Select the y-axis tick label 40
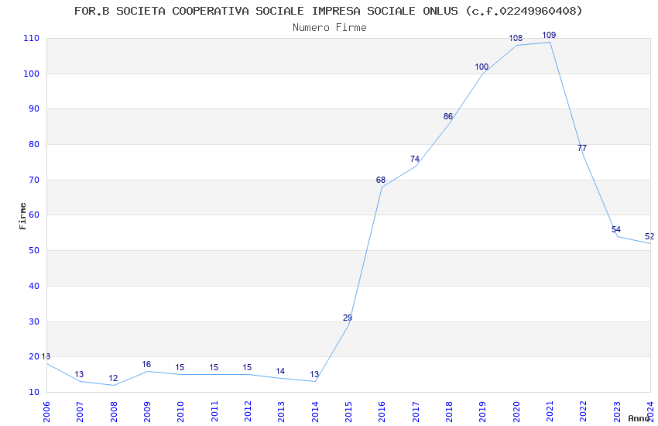 tap(34, 287)
